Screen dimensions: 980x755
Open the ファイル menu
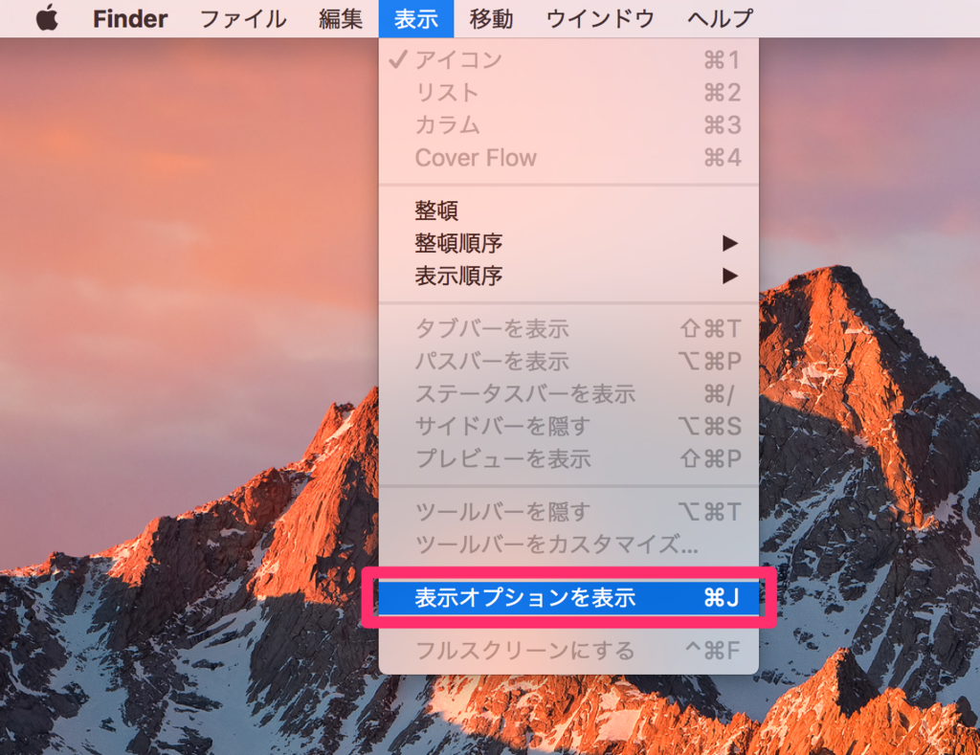243,18
